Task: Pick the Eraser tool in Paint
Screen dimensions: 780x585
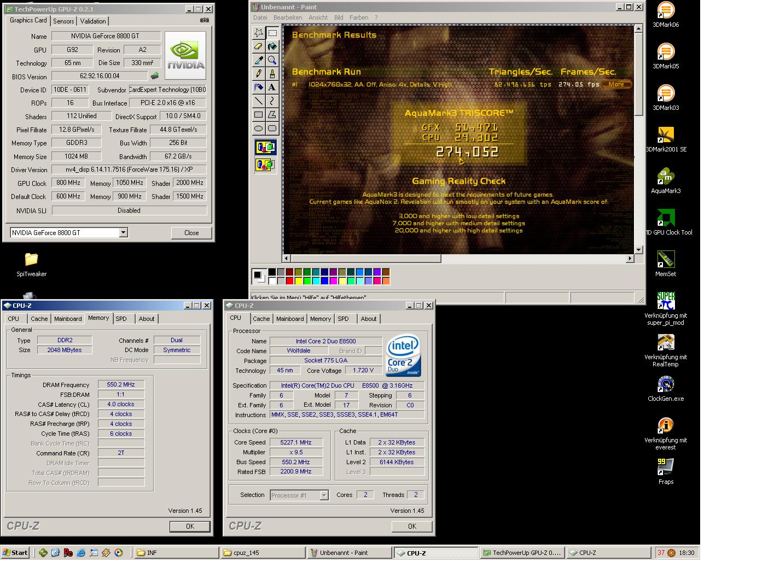Action: point(259,46)
